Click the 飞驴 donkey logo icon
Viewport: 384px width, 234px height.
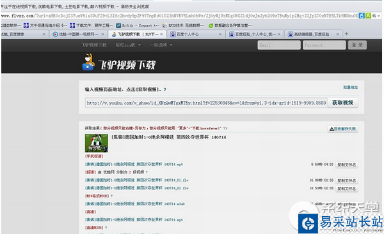(88, 62)
